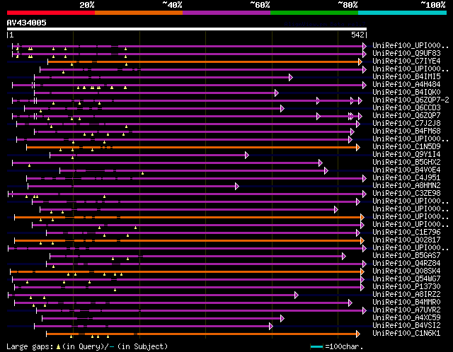453x352 pixels.
Task: Select the UniRef100_B4FM68 hit label
Action: coord(406,131)
